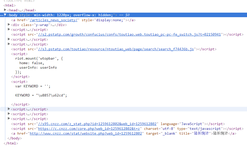Select the opening html tag row
This screenshot has height=148, width=247.
pyautogui.click(x=10, y=5)
